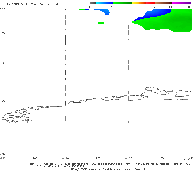The width and height of the screenshot is (194, 171).
Task: Click the color scale label '5'
Action: click(96, 7)
